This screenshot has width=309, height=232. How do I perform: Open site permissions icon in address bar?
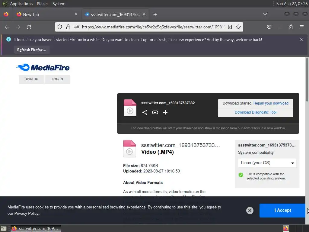[77, 27]
